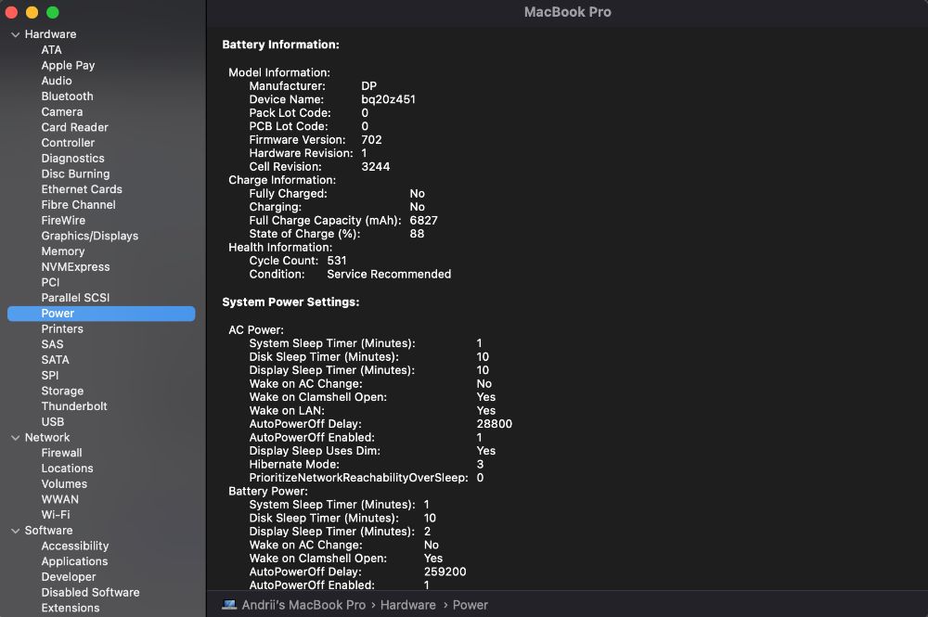Click the Cell Revision value 3244
Screen dimensions: 928x617
pos(375,166)
